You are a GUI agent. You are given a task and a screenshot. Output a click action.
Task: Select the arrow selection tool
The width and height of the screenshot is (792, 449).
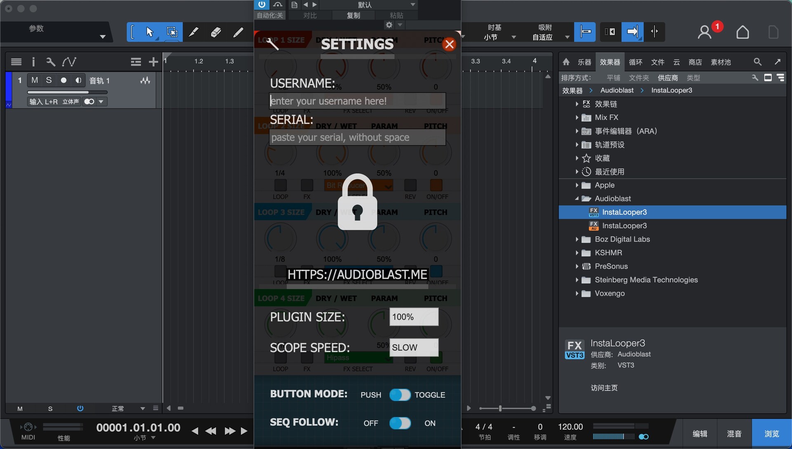click(x=149, y=32)
